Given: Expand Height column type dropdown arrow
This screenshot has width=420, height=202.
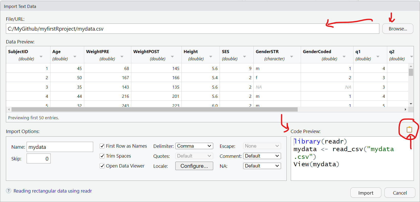Looking at the screenshot, I should click(x=211, y=56).
